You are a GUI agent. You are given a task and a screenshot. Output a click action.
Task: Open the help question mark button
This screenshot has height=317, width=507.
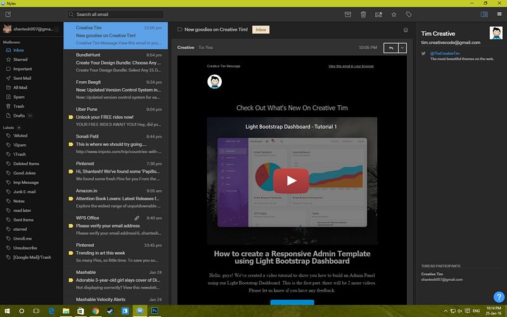pyautogui.click(x=499, y=297)
